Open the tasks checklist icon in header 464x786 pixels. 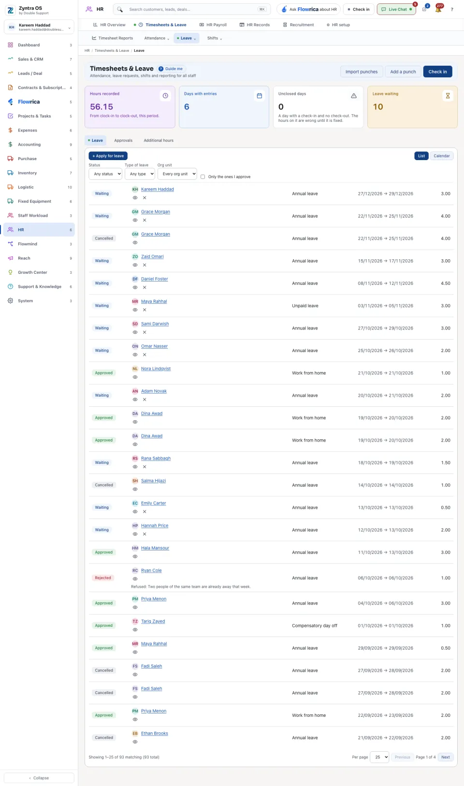click(424, 9)
